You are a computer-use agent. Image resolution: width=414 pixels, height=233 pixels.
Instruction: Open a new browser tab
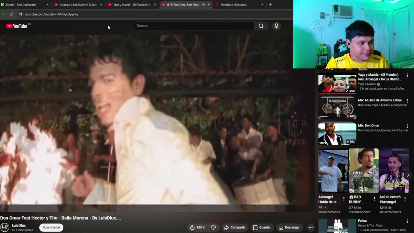tap(270, 5)
